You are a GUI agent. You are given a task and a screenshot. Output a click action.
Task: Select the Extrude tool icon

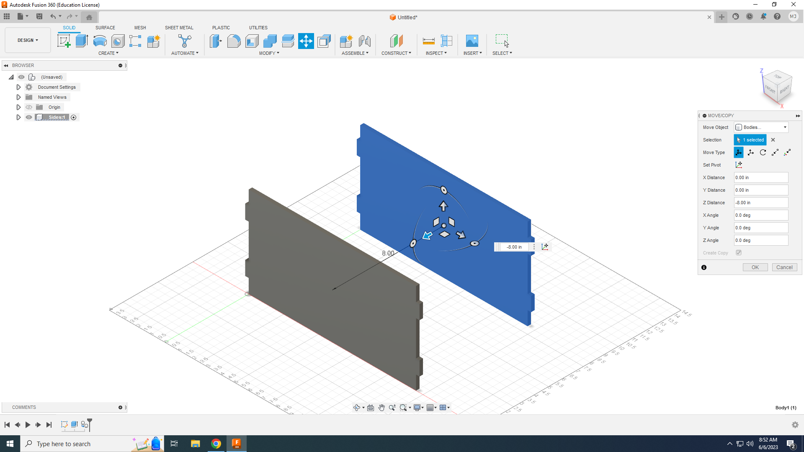coord(82,41)
